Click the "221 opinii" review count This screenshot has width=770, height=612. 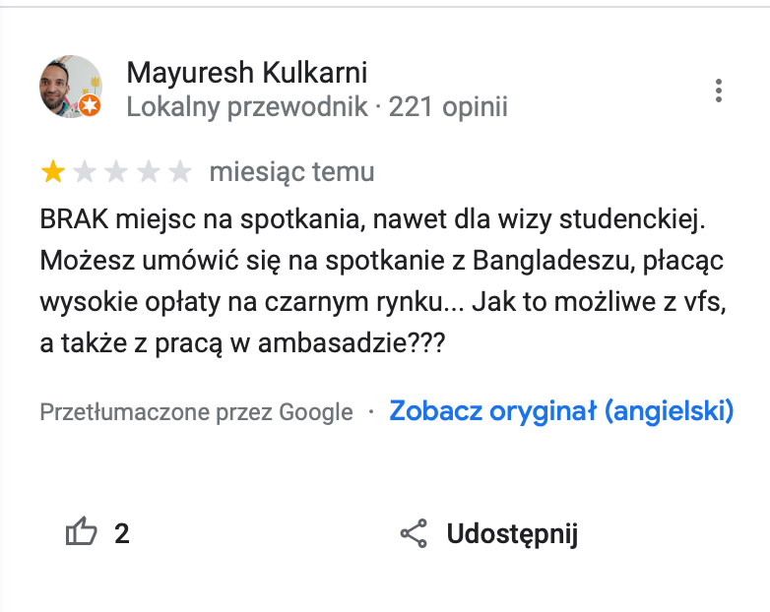[448, 106]
